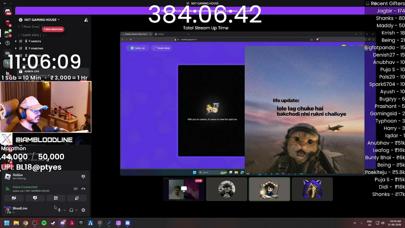Open OBS Studio from the taskbar
Image resolution: width=405 pixels, height=228 pixels.
click(x=35, y=223)
